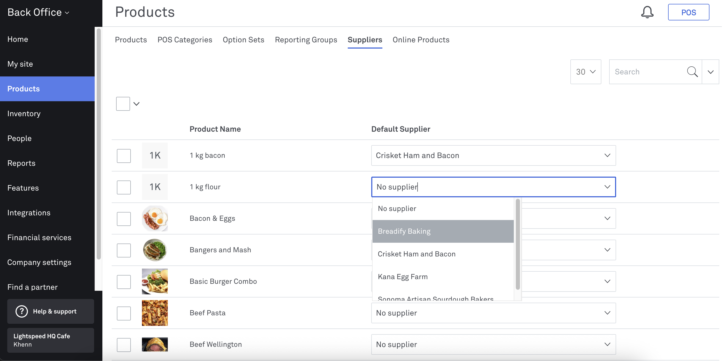
Task: Click the Basic Burger Combo image
Action: tap(155, 281)
